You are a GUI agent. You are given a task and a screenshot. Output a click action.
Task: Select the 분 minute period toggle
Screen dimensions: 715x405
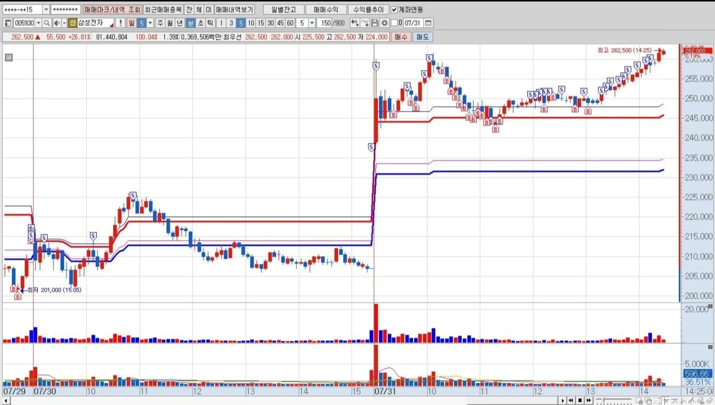click(190, 23)
